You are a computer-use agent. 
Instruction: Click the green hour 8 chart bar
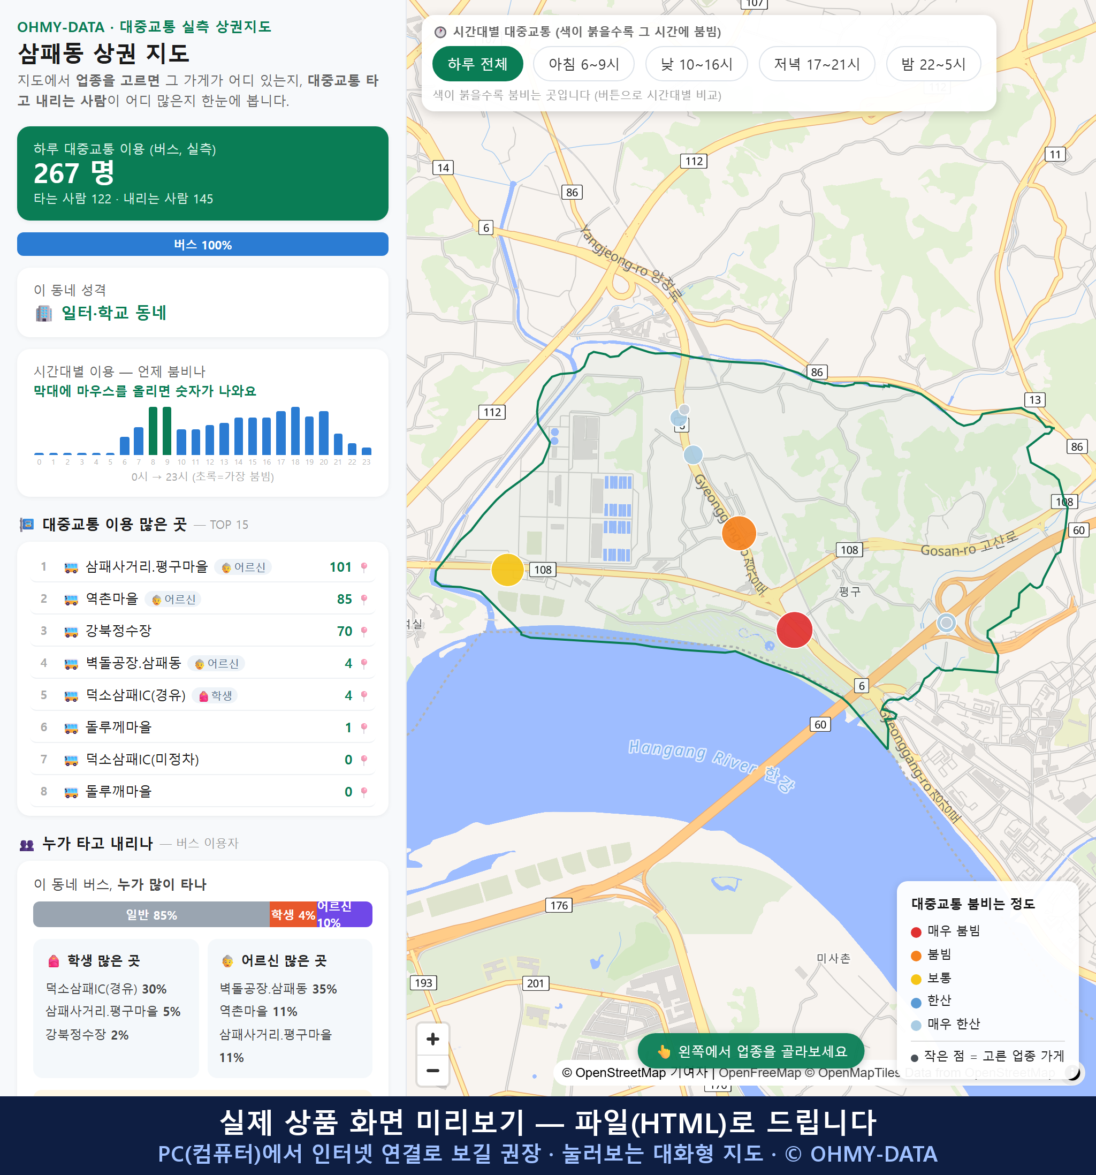[x=153, y=431]
